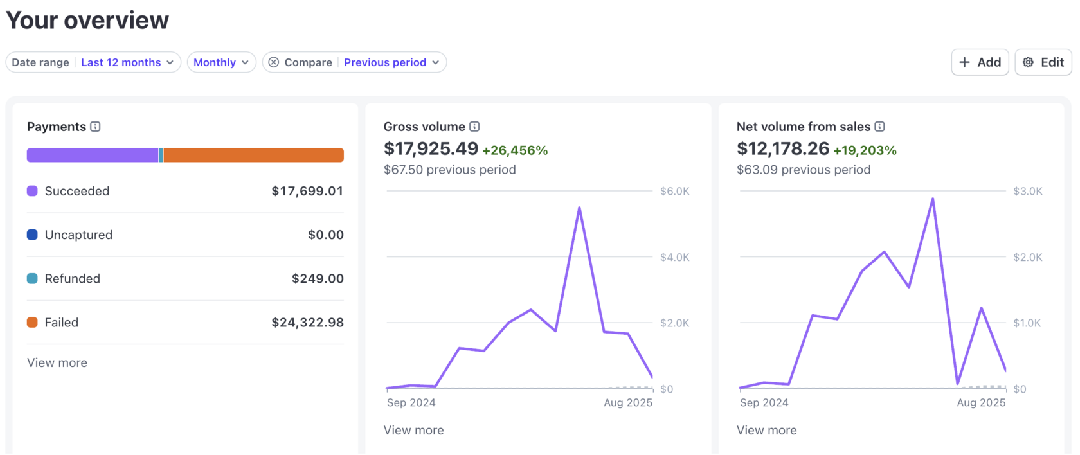The width and height of the screenshot is (1080, 455).
Task: Click the Gross volume card title
Action: (424, 127)
